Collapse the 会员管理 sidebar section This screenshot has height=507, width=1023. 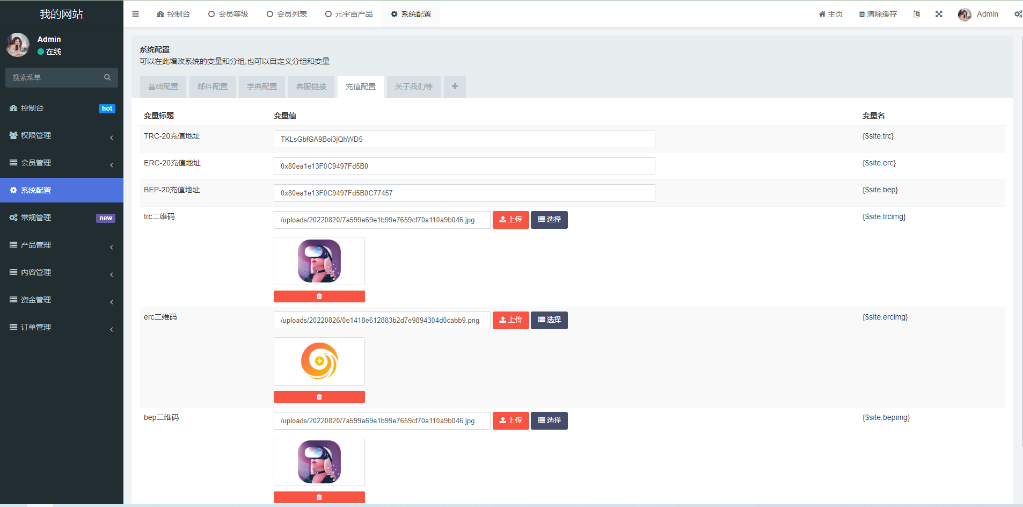click(x=62, y=162)
